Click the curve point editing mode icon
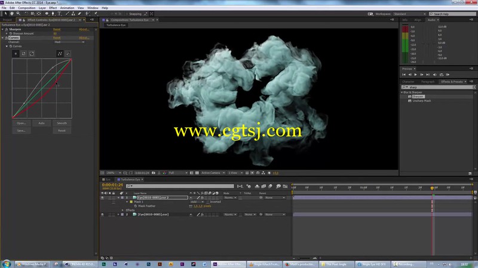The image size is (478, 268). point(60,54)
